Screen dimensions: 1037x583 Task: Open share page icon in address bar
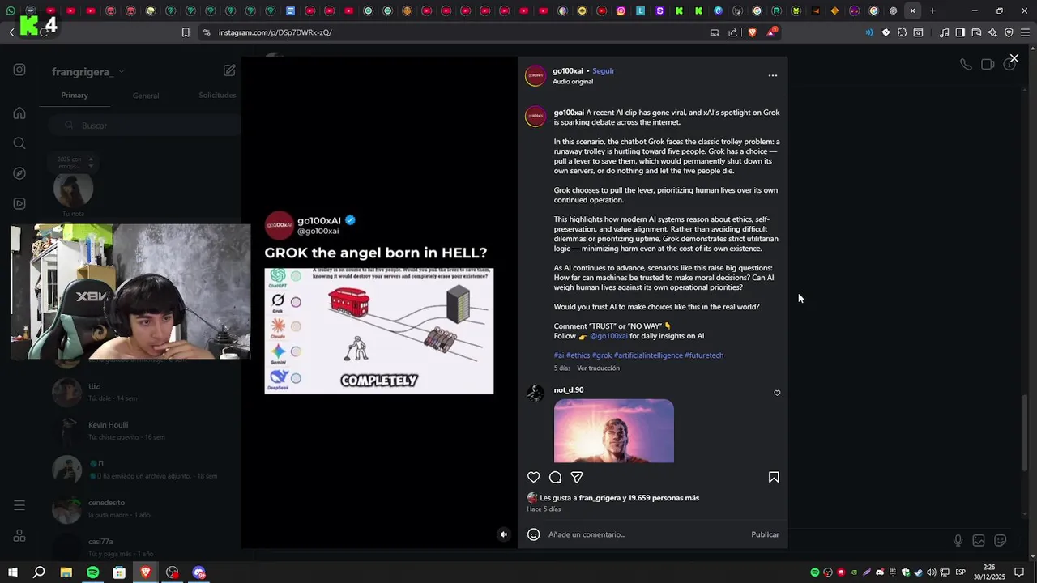coord(733,32)
